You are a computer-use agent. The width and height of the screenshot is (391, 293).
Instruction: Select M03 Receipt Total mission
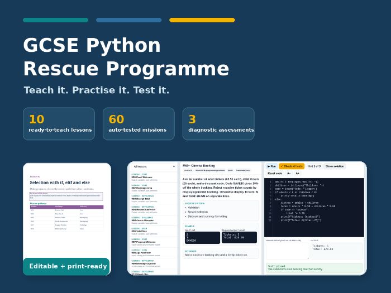154,199
